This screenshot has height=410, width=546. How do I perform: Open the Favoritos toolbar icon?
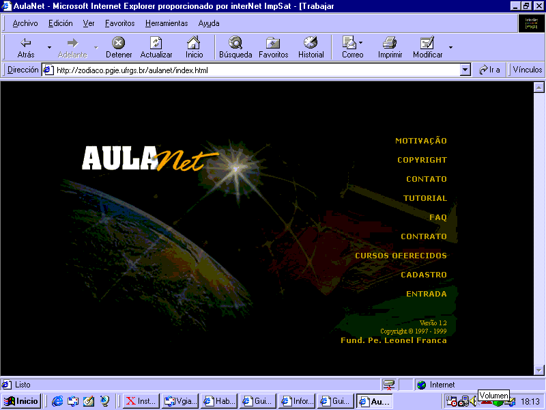click(273, 43)
